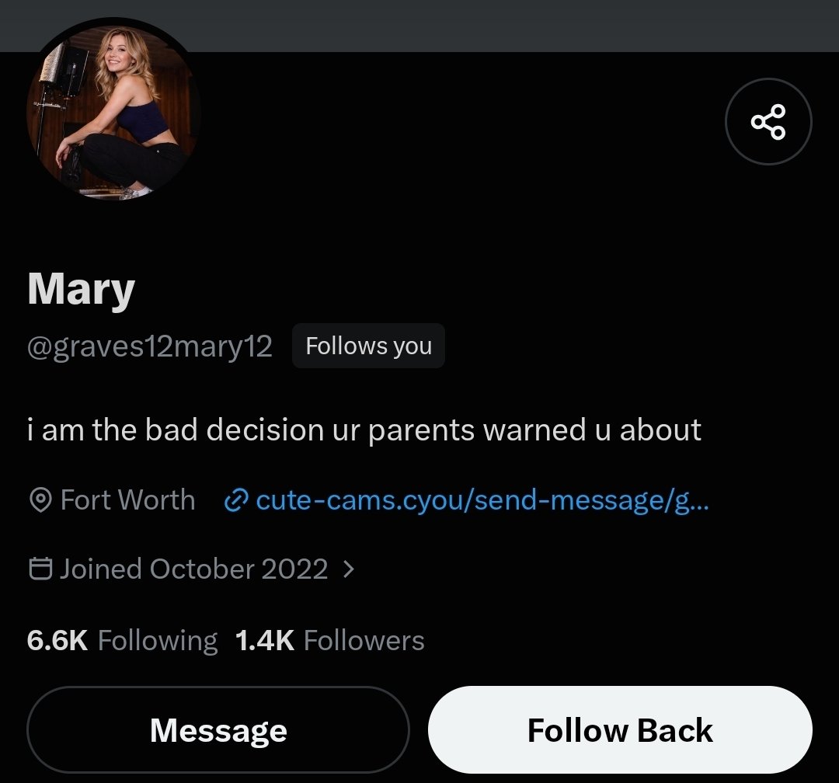Screen dimensions: 839x783
Task: Open the Message button
Action: click(218, 729)
